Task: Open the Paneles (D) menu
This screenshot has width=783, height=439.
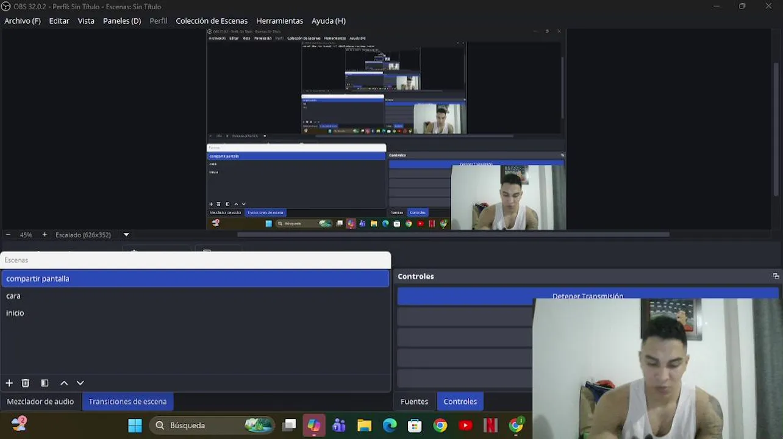Action: click(122, 21)
